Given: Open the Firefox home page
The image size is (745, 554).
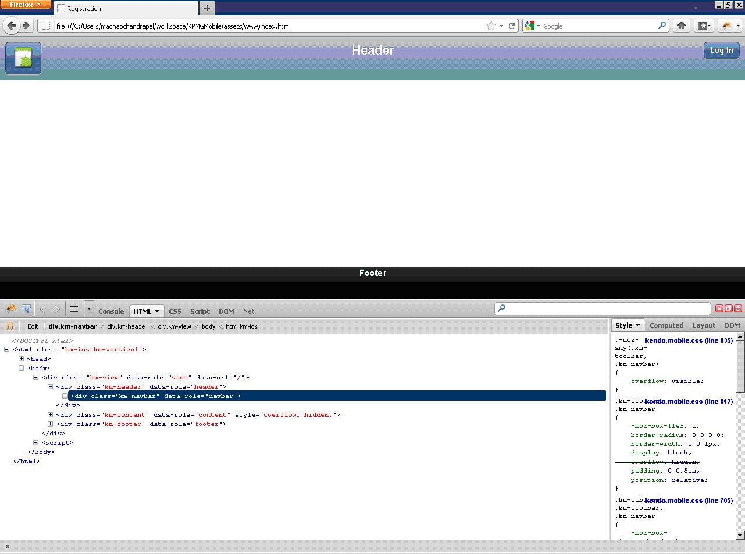Looking at the screenshot, I should pos(682,26).
